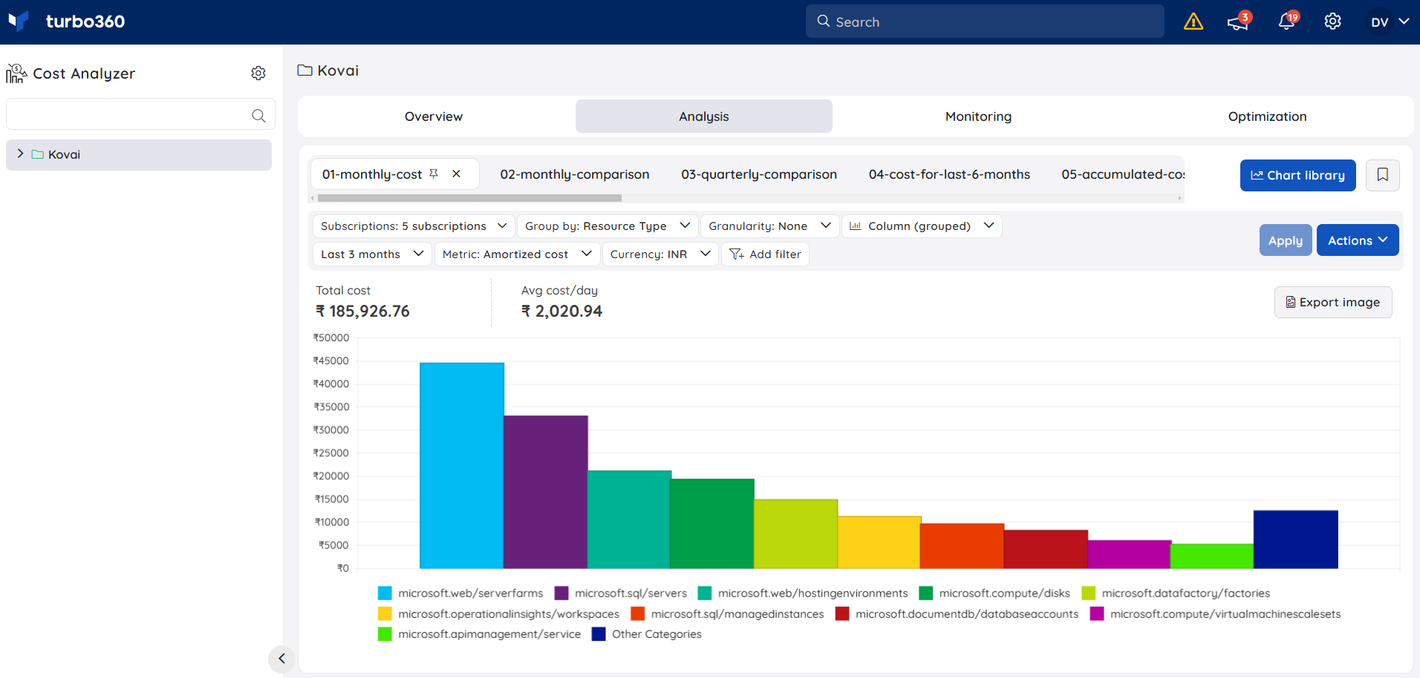Open notifications bell icon with badge 19

tap(1287, 22)
